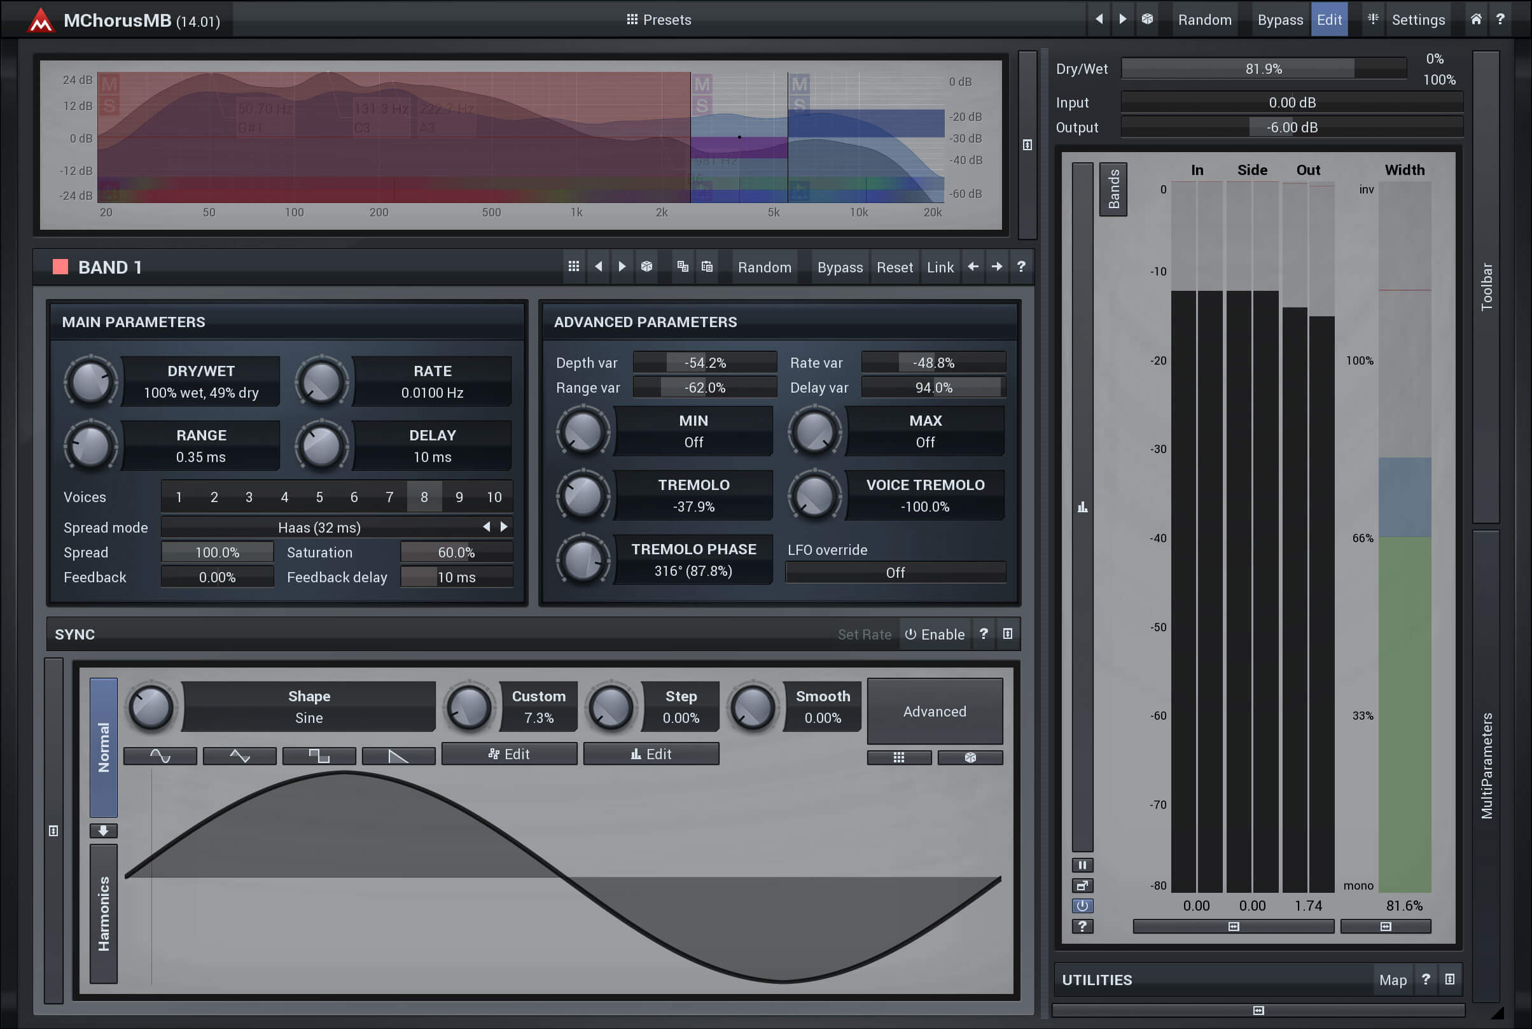Image resolution: width=1532 pixels, height=1029 pixels.
Task: Click the Custom shape Edit button
Action: pos(509,754)
